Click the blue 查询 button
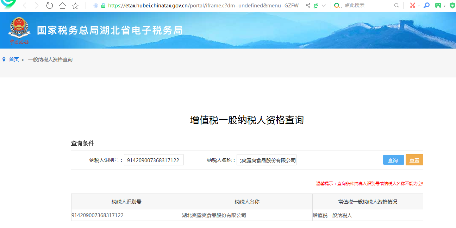Viewport: 456px width, 228px height. [393, 160]
